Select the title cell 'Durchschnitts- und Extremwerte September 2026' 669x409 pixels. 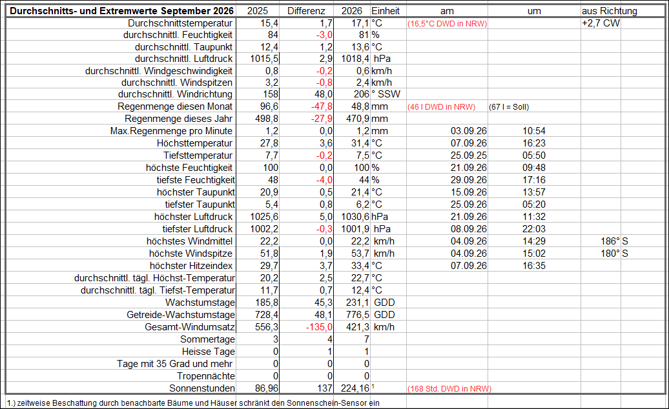click(121, 11)
